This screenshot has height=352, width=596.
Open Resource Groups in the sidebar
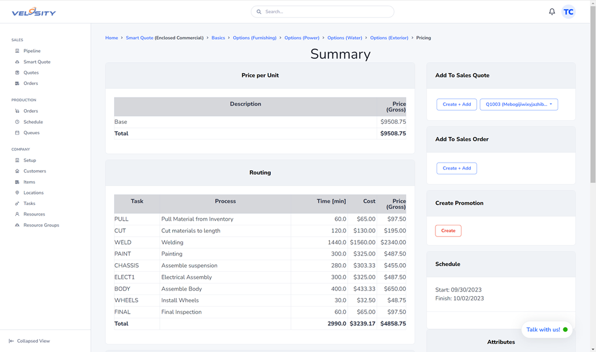click(41, 225)
